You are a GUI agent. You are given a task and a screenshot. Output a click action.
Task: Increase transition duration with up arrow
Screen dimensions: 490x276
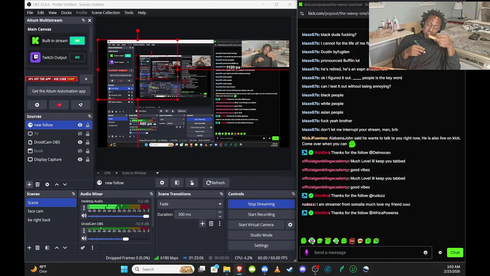[220, 212]
